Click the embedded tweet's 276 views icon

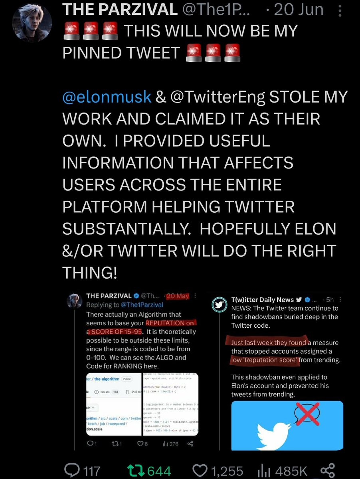164,443
